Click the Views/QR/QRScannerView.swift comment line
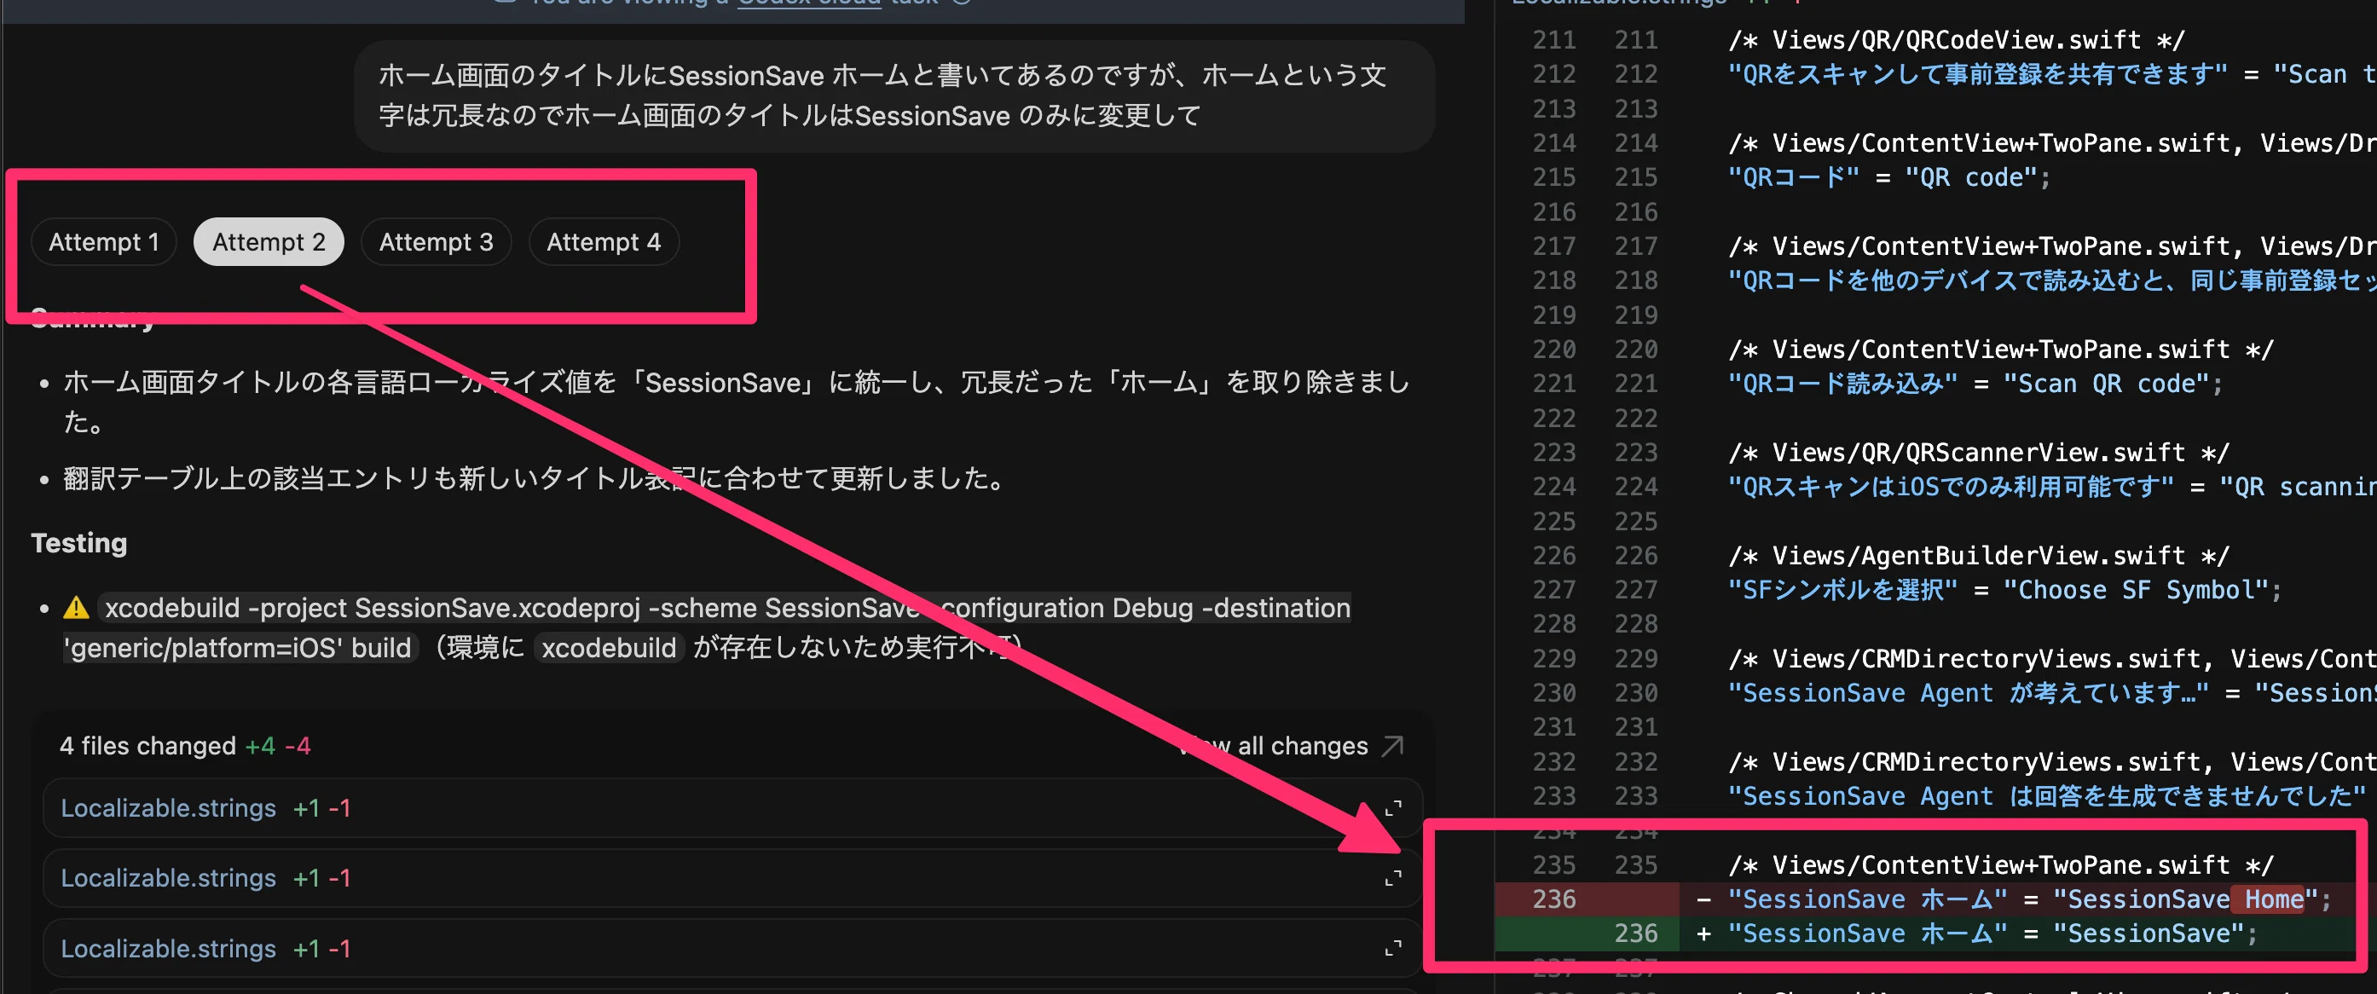 1978,452
